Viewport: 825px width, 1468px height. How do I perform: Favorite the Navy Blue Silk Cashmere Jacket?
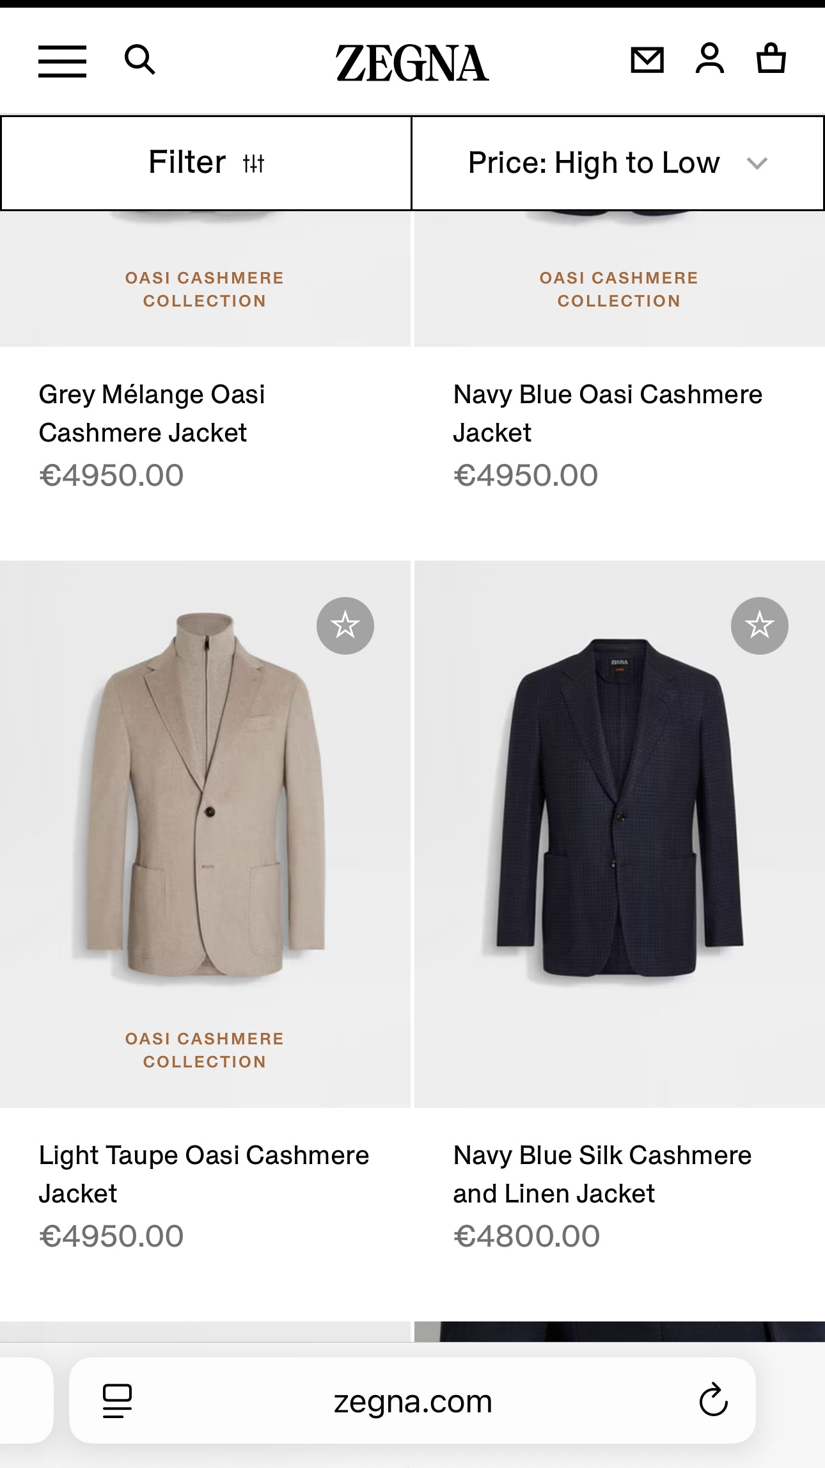[758, 626]
